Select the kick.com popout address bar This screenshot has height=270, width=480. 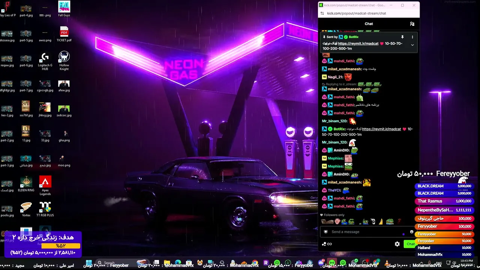click(x=356, y=13)
